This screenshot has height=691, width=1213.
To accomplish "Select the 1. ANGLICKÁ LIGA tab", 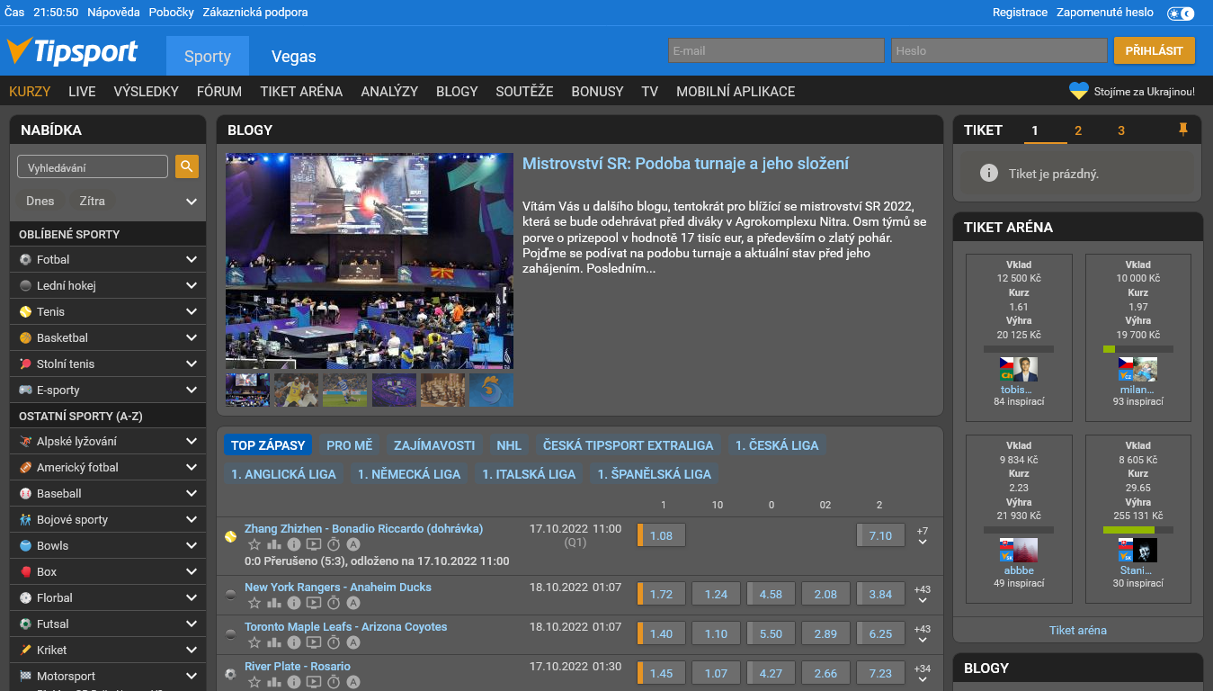I will [284, 473].
